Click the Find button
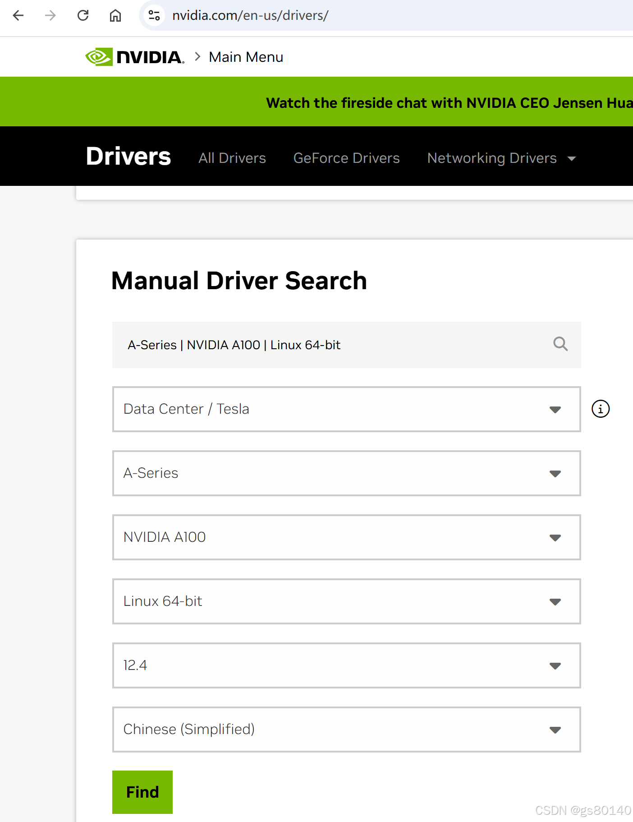The height and width of the screenshot is (822, 633). coord(142,792)
